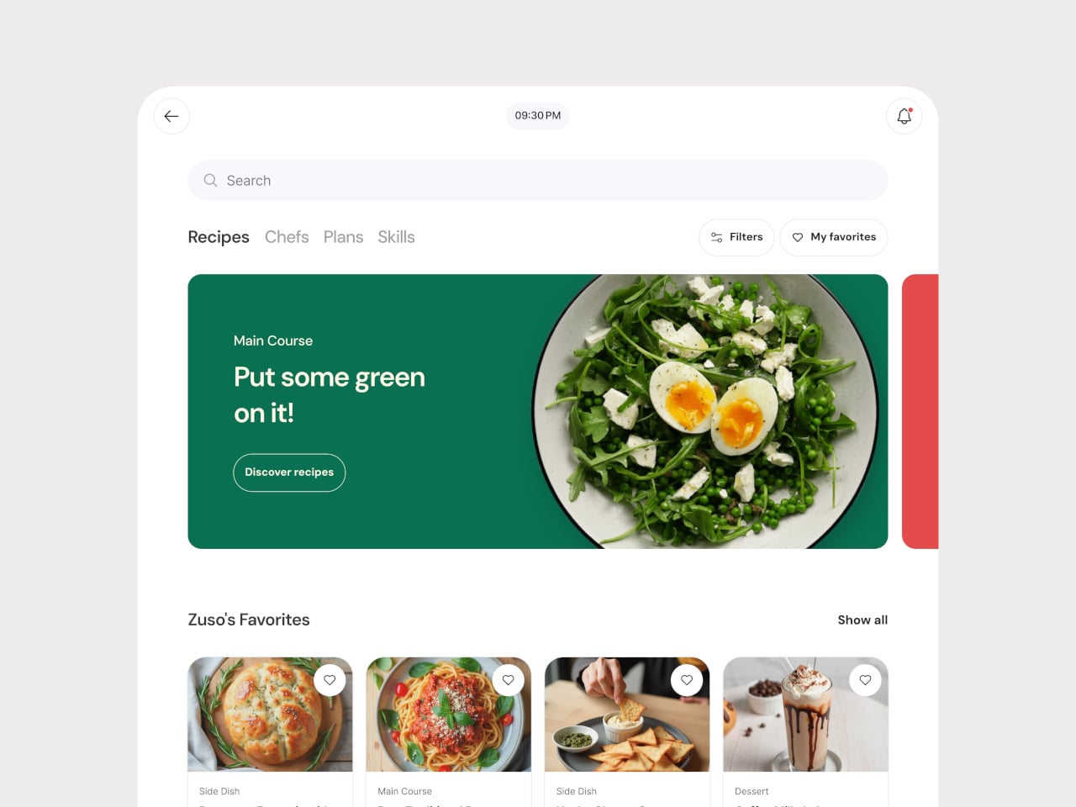Screen dimensions: 1076x807
Task: Favorite the garlic bread recipe heart
Action: click(330, 680)
